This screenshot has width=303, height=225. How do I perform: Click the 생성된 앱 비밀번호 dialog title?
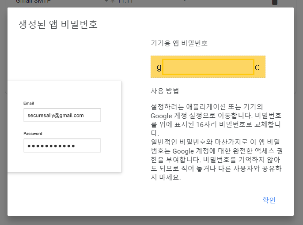point(58,25)
